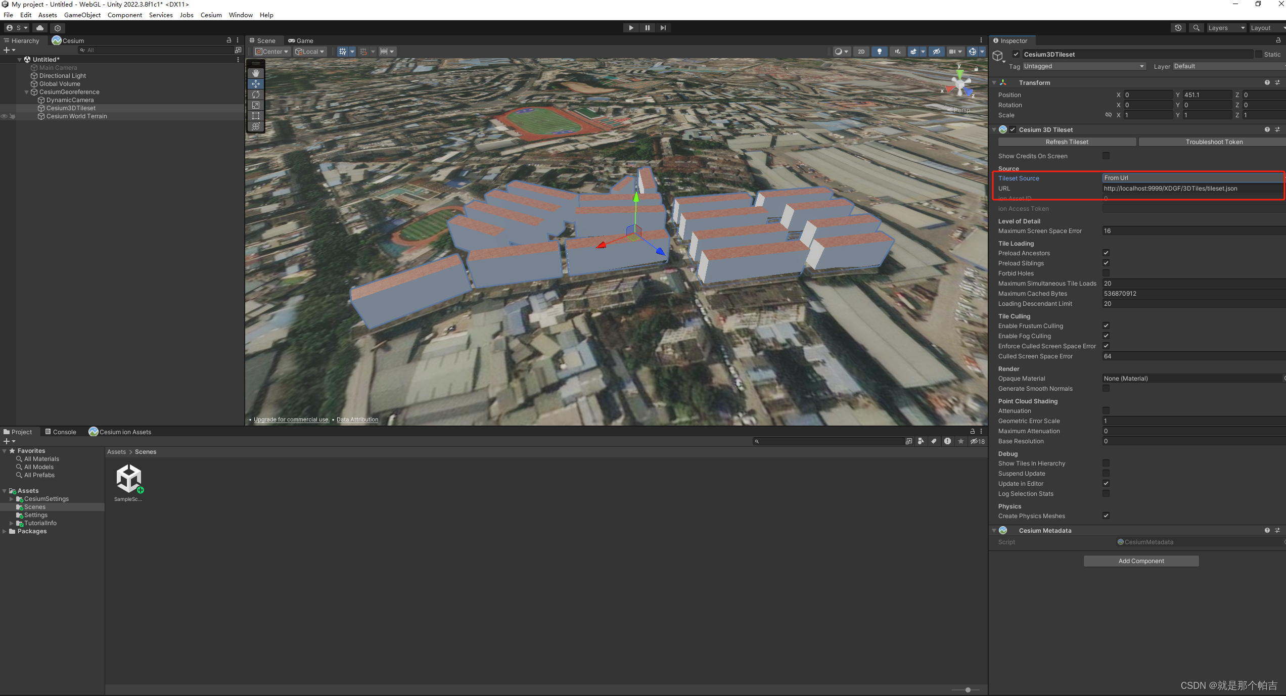Open Transform component preset icon
Screen dimensions: 1286x696
point(1277,82)
